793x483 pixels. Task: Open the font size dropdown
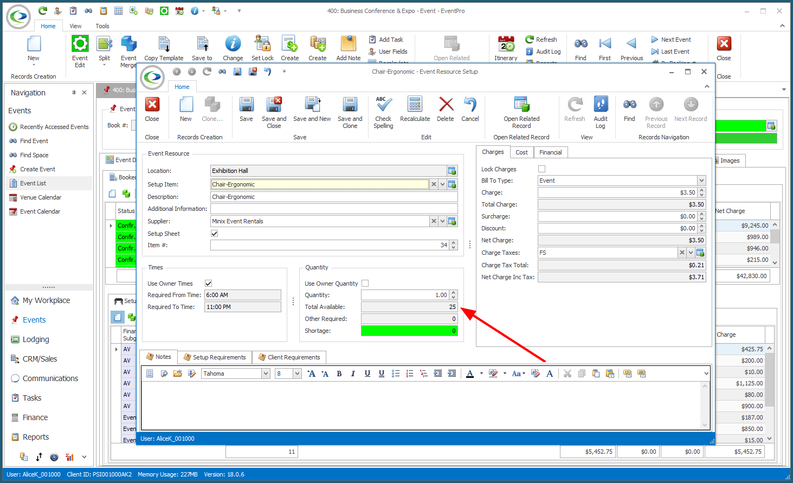click(x=297, y=373)
